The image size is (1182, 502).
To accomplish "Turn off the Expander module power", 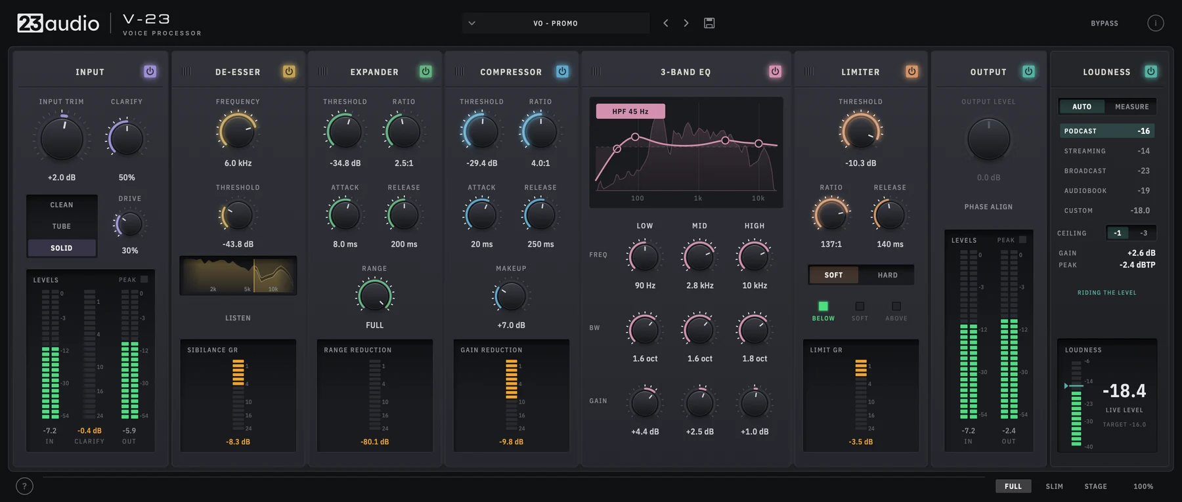I will tap(426, 72).
